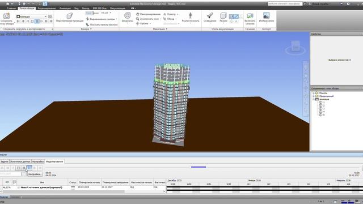Image resolution: width=363 pixels, height=204 pixels.
Task: Select animation frame 1 in saved viewpoints
Action: pos(322,102)
